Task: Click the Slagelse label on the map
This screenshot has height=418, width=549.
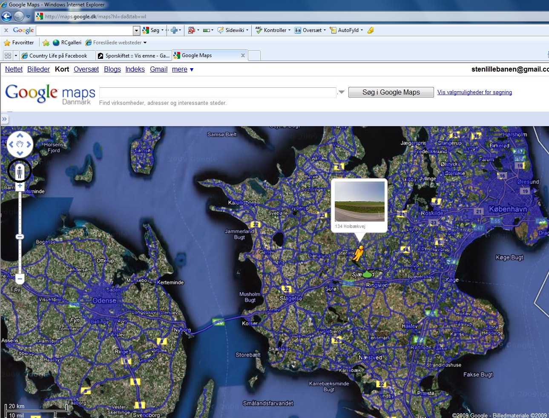Action: (x=291, y=298)
